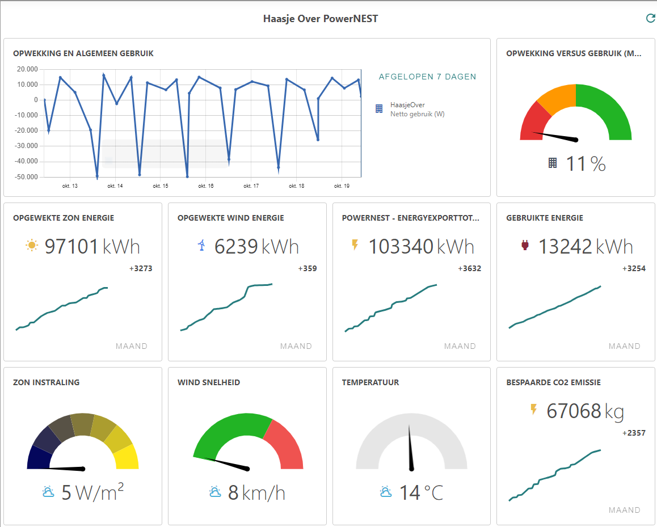
Task: Click the lightning bolt icon next to 103340 kWh
Action: [355, 245]
